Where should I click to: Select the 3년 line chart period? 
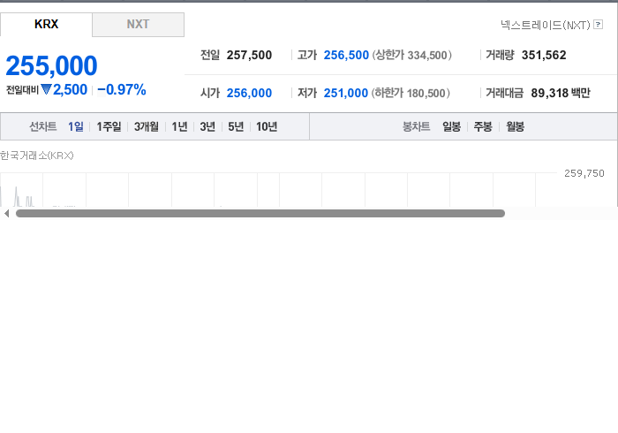(x=207, y=126)
